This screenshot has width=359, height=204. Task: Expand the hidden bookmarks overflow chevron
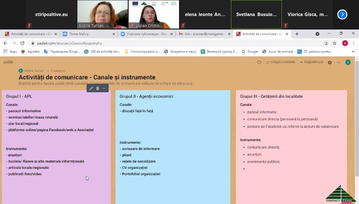(x=353, y=51)
